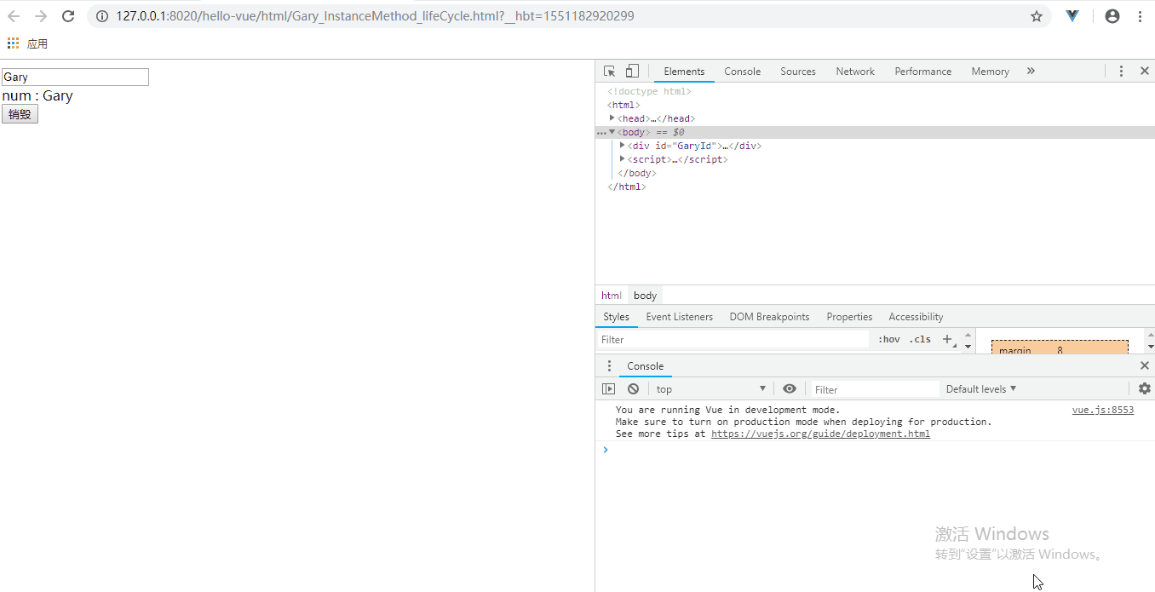Expand the head element node
This screenshot has width=1155, height=592.
click(612, 118)
